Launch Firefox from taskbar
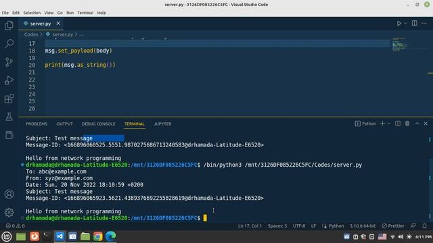This screenshot has height=243, width=433. 35,236
